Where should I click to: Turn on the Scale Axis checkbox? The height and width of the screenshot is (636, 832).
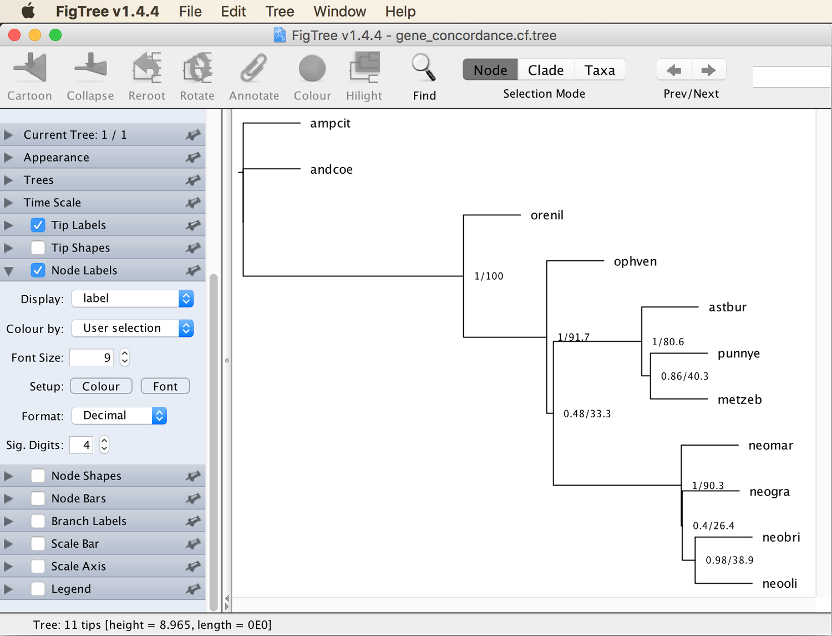(x=38, y=566)
